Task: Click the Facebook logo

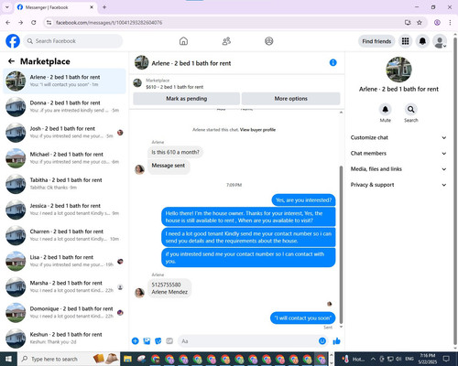Action: click(x=13, y=41)
